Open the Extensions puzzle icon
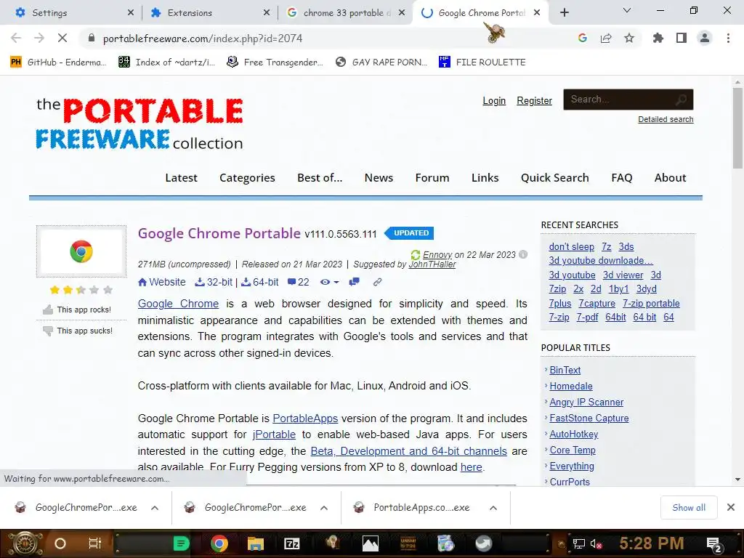The image size is (744, 558). [658, 38]
